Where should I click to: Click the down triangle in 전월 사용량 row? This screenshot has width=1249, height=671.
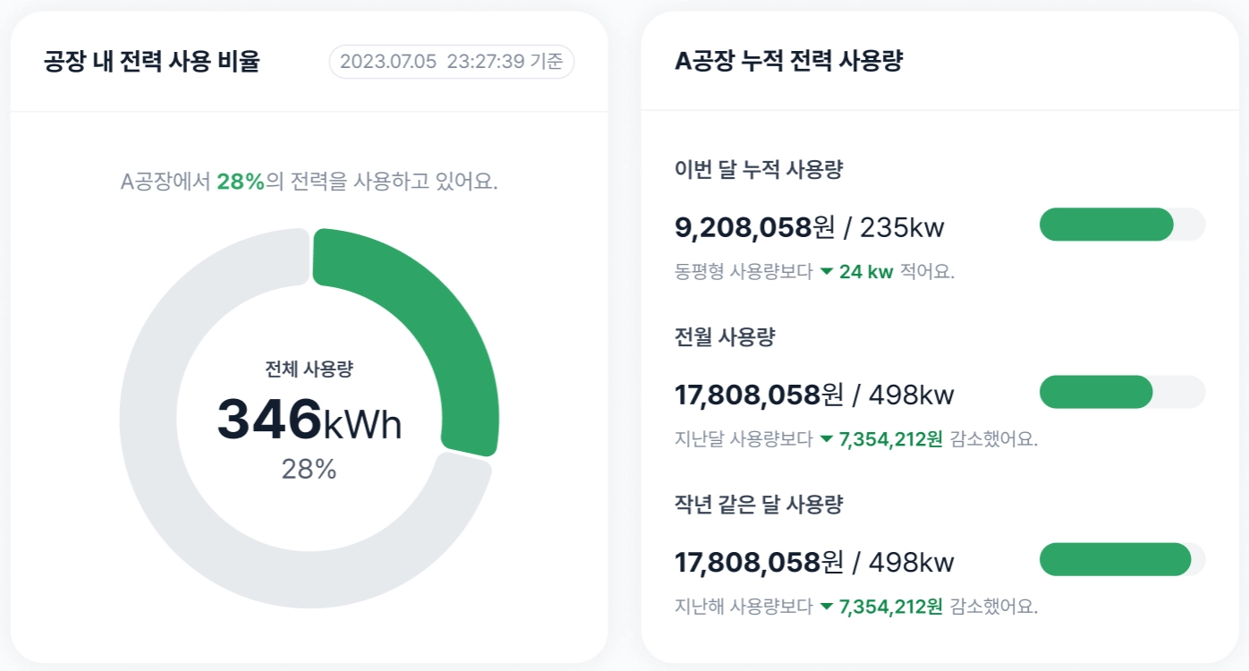point(827,439)
